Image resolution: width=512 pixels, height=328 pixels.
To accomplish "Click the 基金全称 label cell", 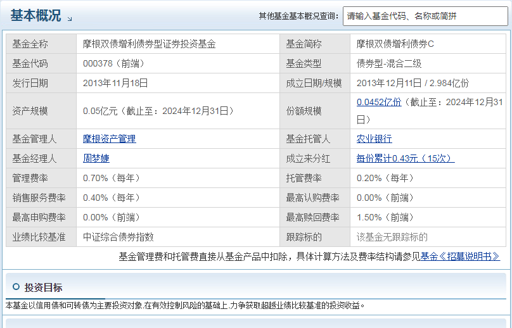I will point(41,44).
